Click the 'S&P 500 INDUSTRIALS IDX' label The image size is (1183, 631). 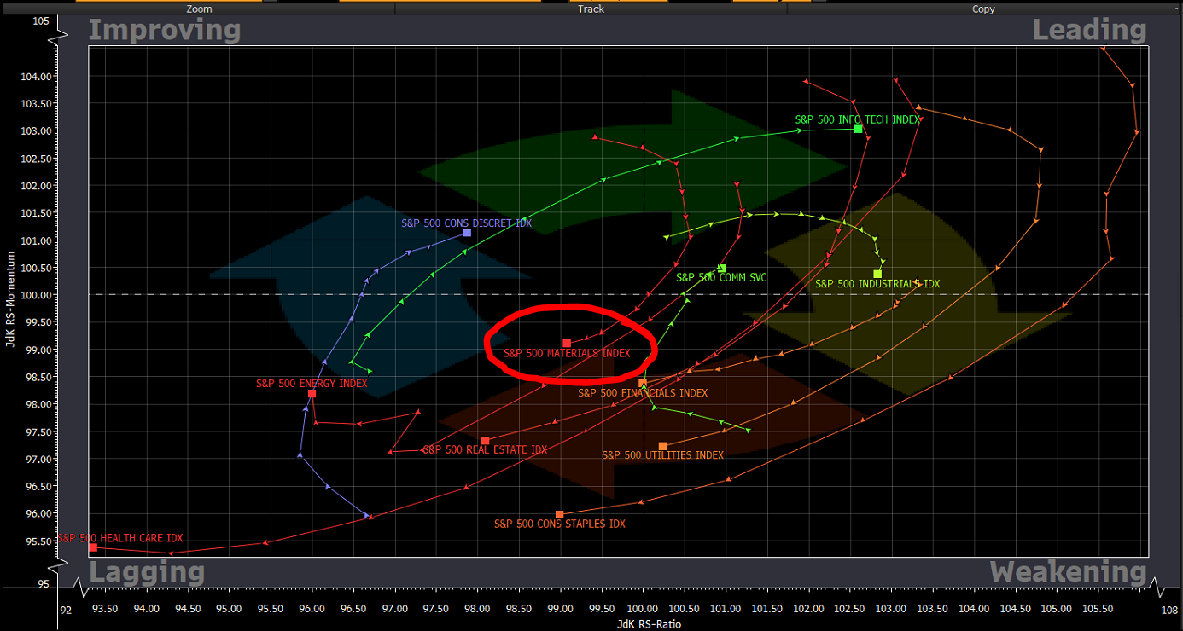(x=877, y=284)
